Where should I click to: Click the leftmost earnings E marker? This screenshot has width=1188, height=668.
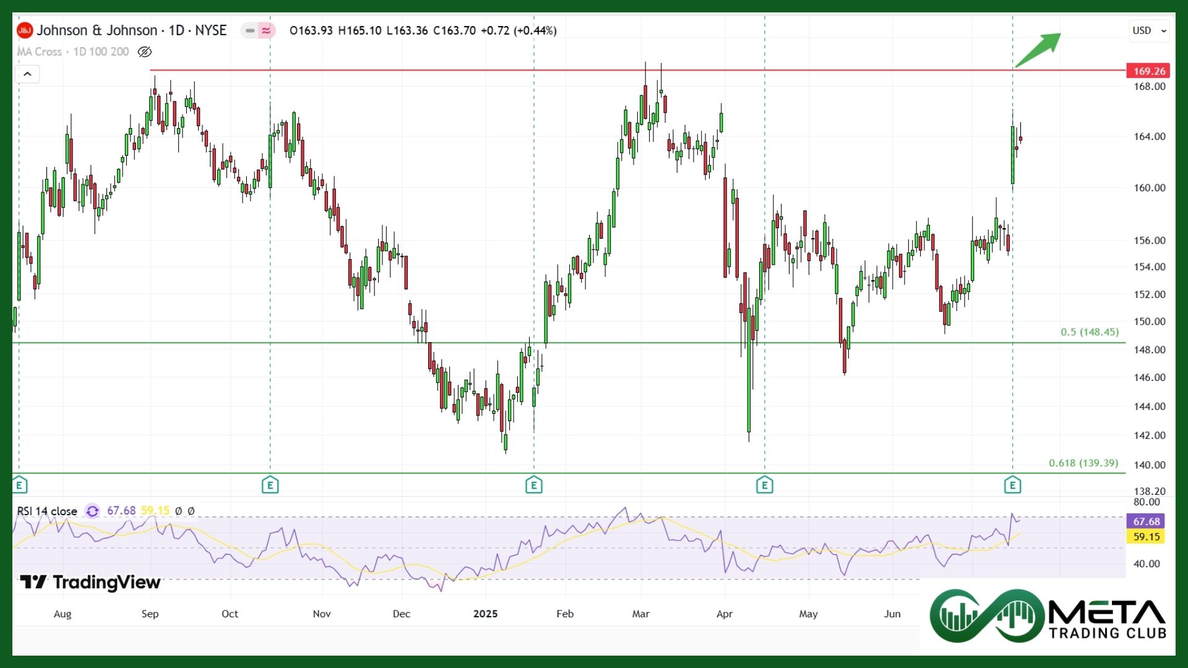tap(19, 486)
